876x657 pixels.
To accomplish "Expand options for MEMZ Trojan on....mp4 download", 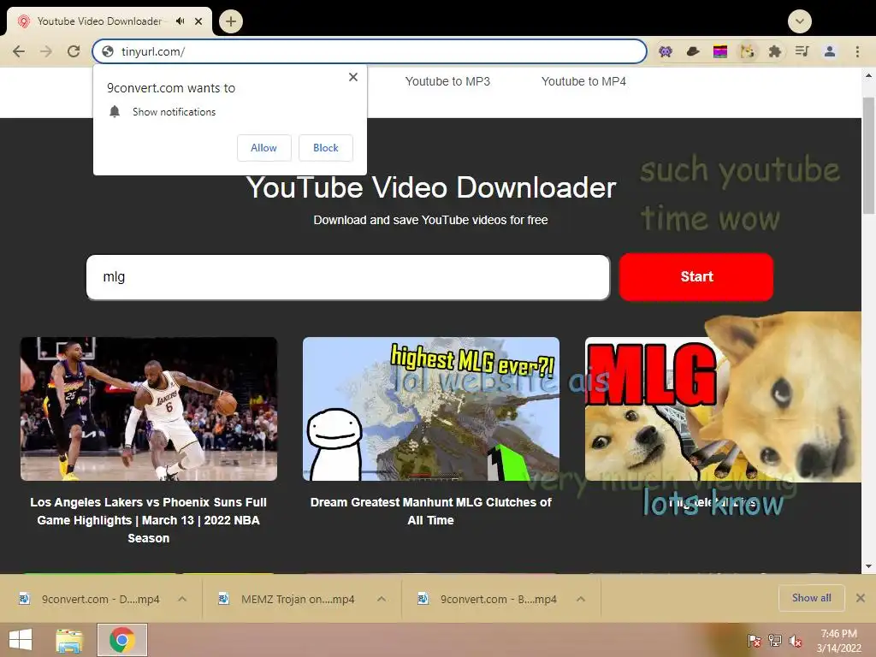I will pyautogui.click(x=382, y=599).
